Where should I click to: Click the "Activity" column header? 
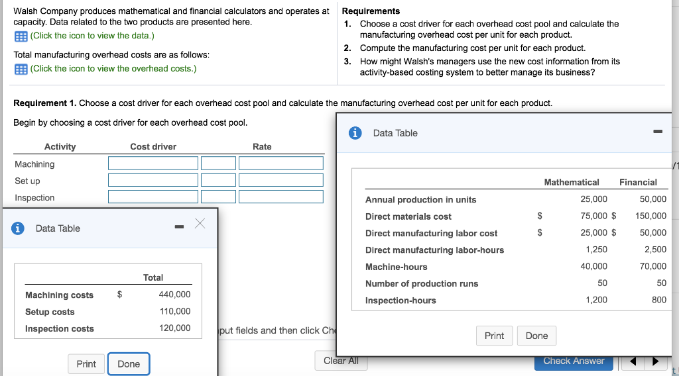pos(60,146)
